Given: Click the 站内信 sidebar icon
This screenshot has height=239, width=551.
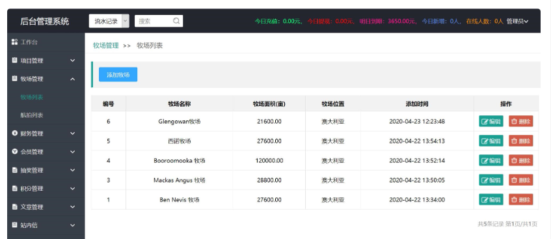Looking at the screenshot, I should pos(14,225).
